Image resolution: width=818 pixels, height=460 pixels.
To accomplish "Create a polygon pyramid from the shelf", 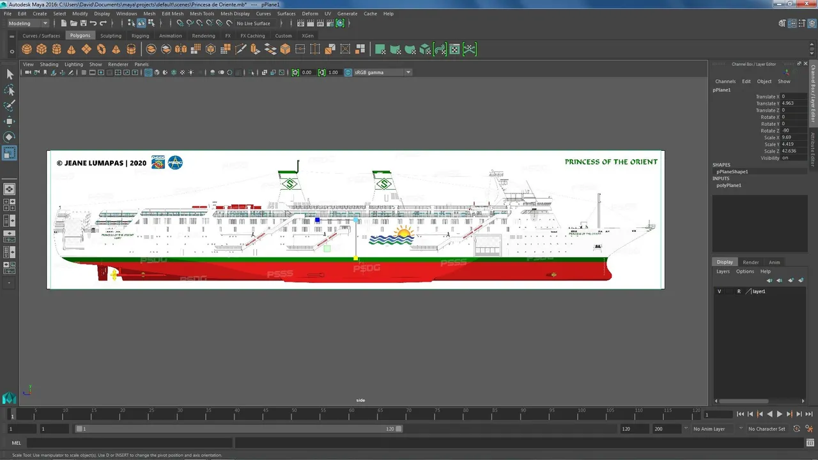I will click(x=116, y=49).
